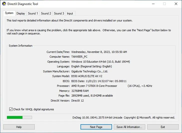
Task: Click the Exit button
Action: coord(163,127)
